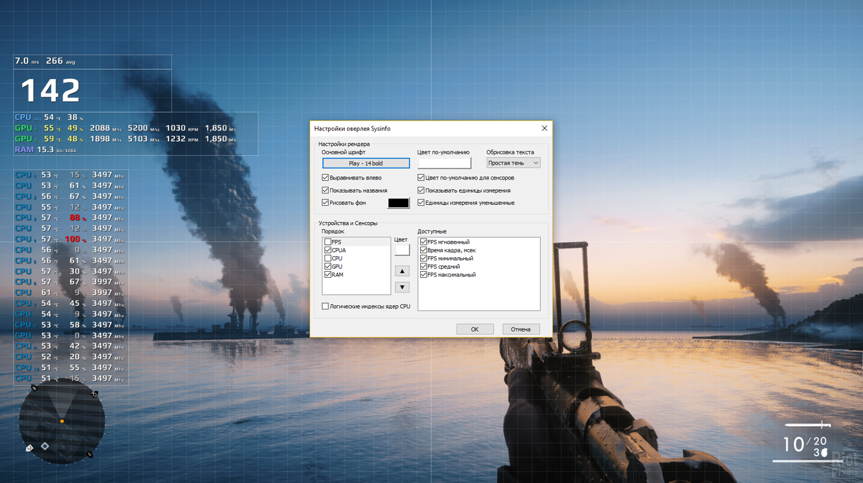Toggle 'Время кадра, мсек' sensor checkbox
Screen dimensions: 863x483
(x=424, y=250)
